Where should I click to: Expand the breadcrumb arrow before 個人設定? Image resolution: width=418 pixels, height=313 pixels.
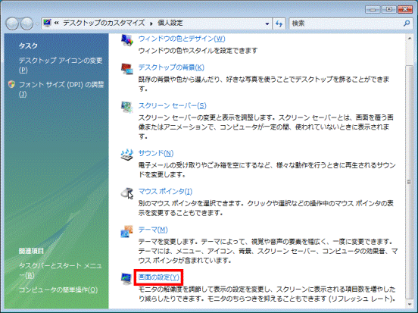151,23
